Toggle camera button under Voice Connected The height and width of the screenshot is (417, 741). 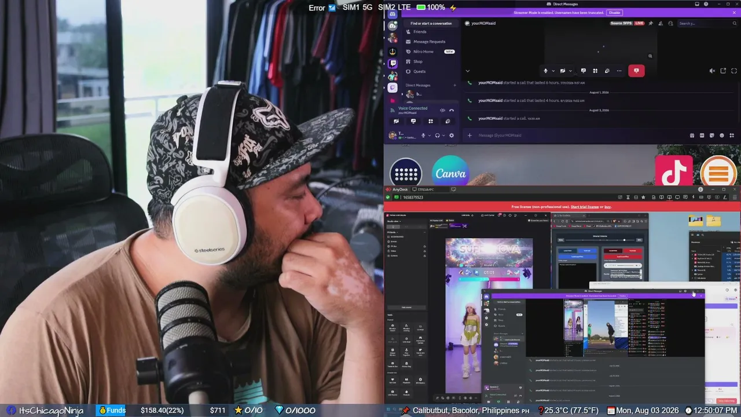click(x=396, y=121)
